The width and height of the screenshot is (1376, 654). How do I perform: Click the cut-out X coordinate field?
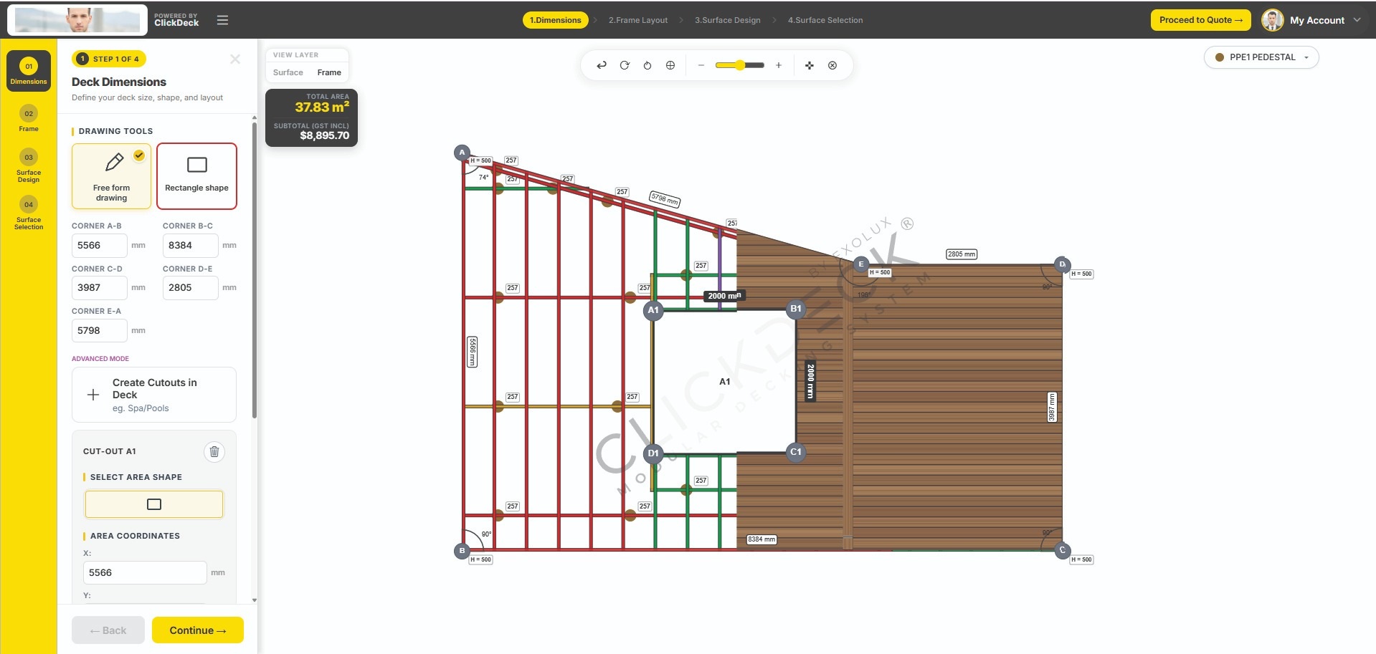pos(145,572)
